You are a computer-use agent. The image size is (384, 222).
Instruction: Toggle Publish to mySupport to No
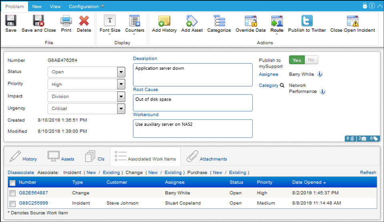[x=311, y=60]
